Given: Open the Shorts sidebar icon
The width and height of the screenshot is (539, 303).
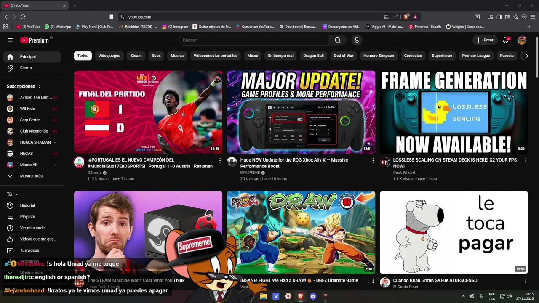Looking at the screenshot, I should click(10, 68).
